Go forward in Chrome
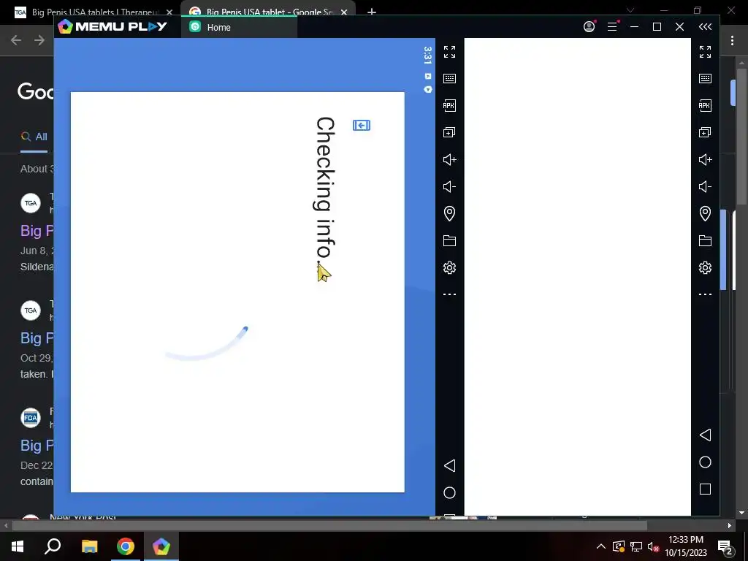The height and width of the screenshot is (561, 748). (x=39, y=40)
